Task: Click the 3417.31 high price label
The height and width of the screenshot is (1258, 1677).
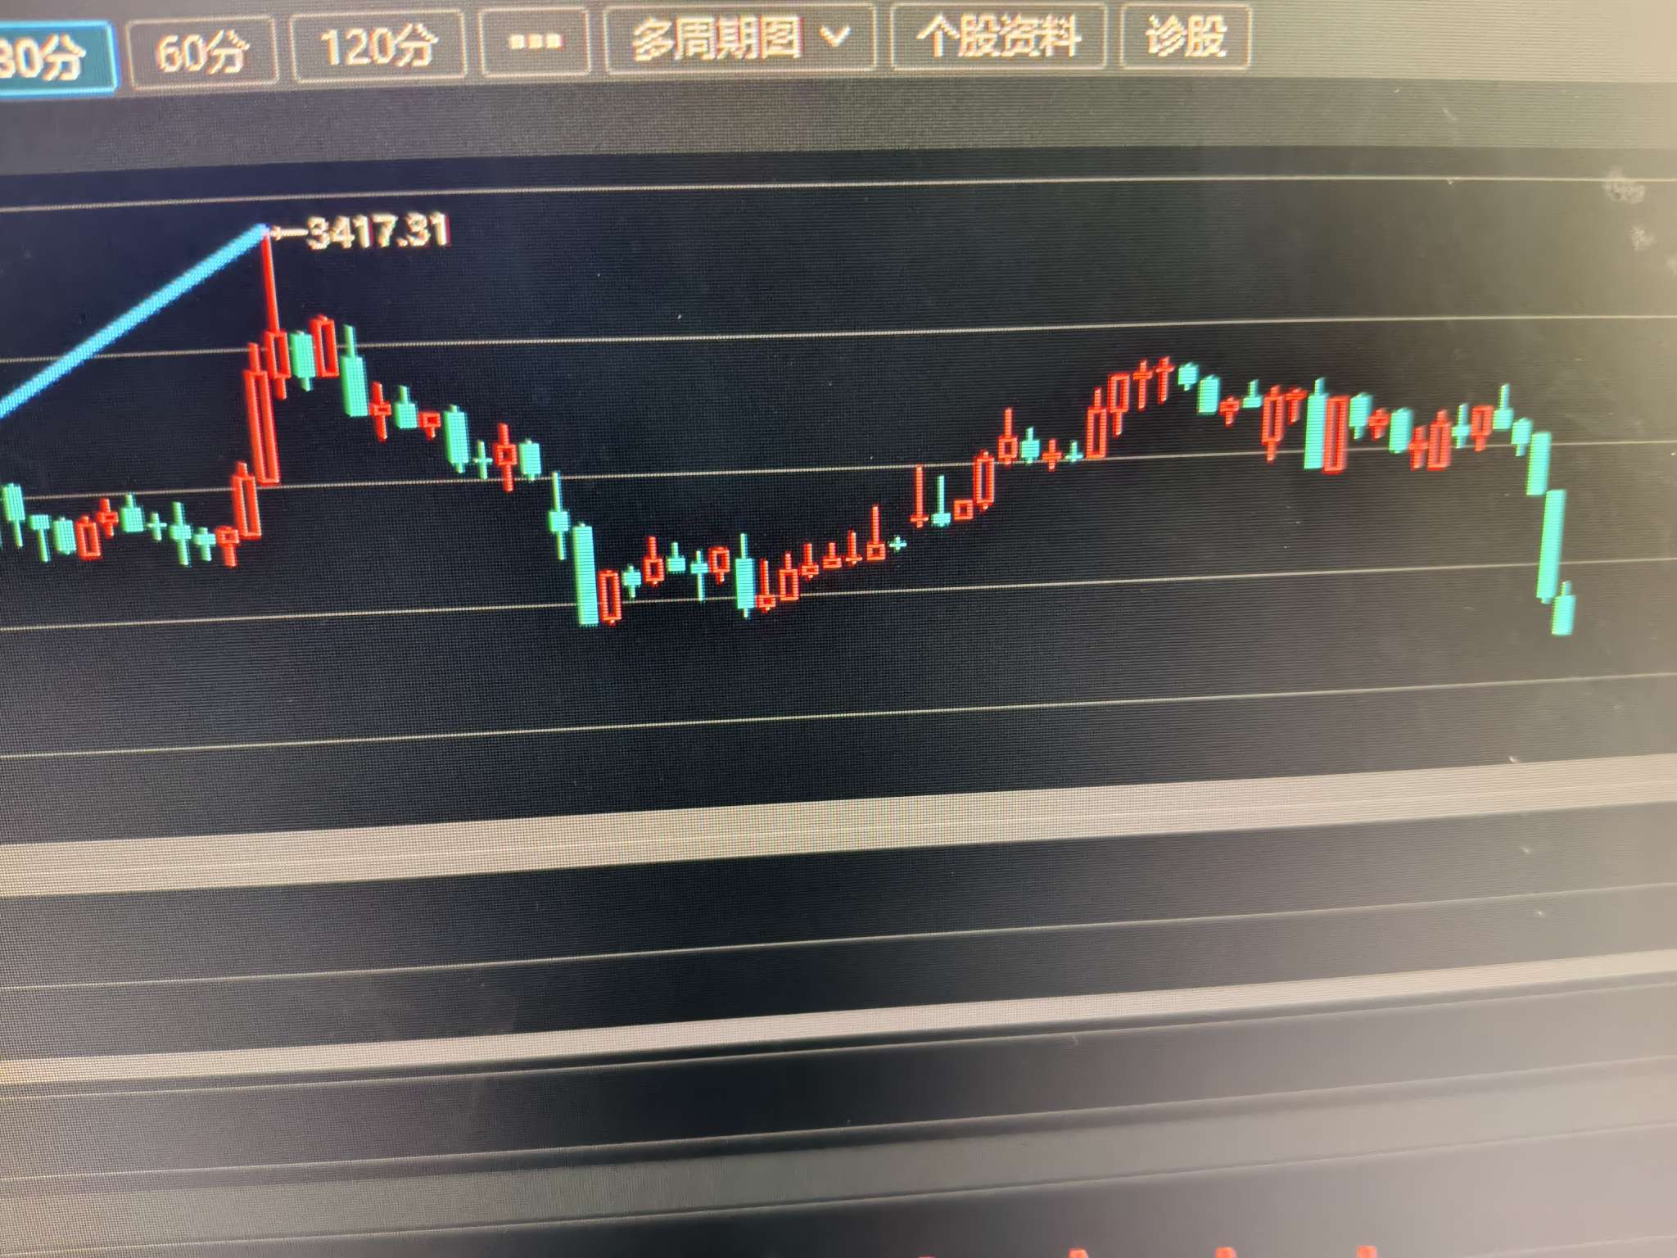Action: (x=378, y=232)
